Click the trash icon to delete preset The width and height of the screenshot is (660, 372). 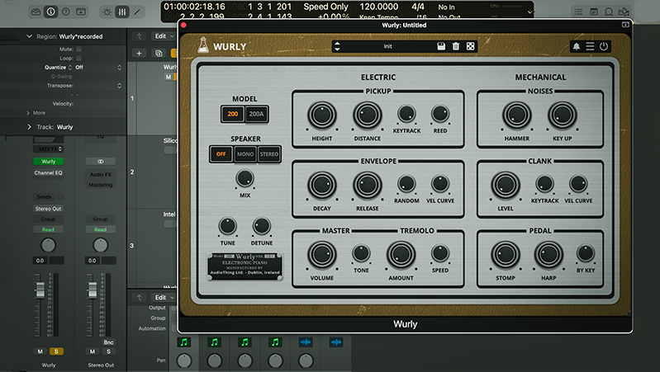[x=455, y=46]
